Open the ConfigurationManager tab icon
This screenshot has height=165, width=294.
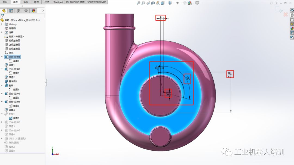[x=19, y=11]
